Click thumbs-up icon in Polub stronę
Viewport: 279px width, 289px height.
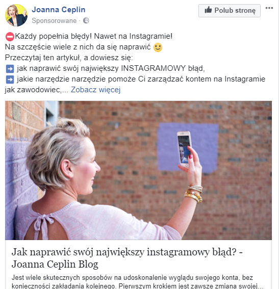(208, 10)
